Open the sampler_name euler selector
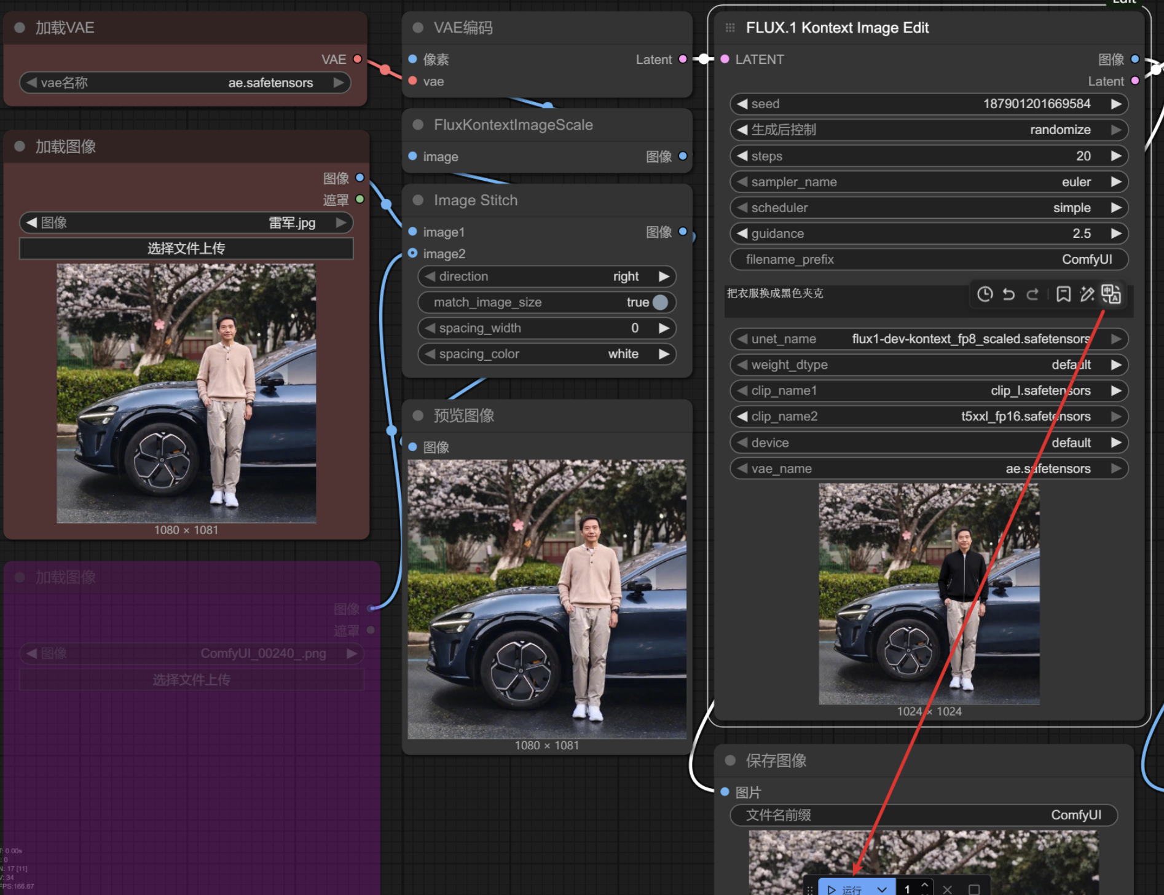 [929, 182]
